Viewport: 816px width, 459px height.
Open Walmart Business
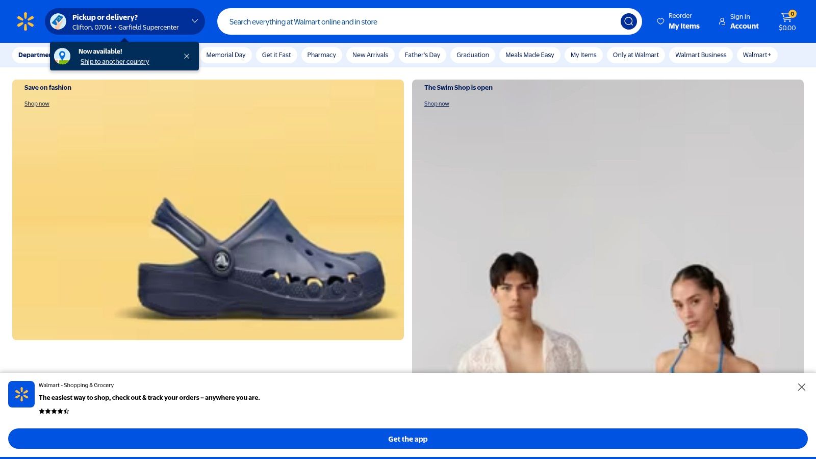[701, 55]
